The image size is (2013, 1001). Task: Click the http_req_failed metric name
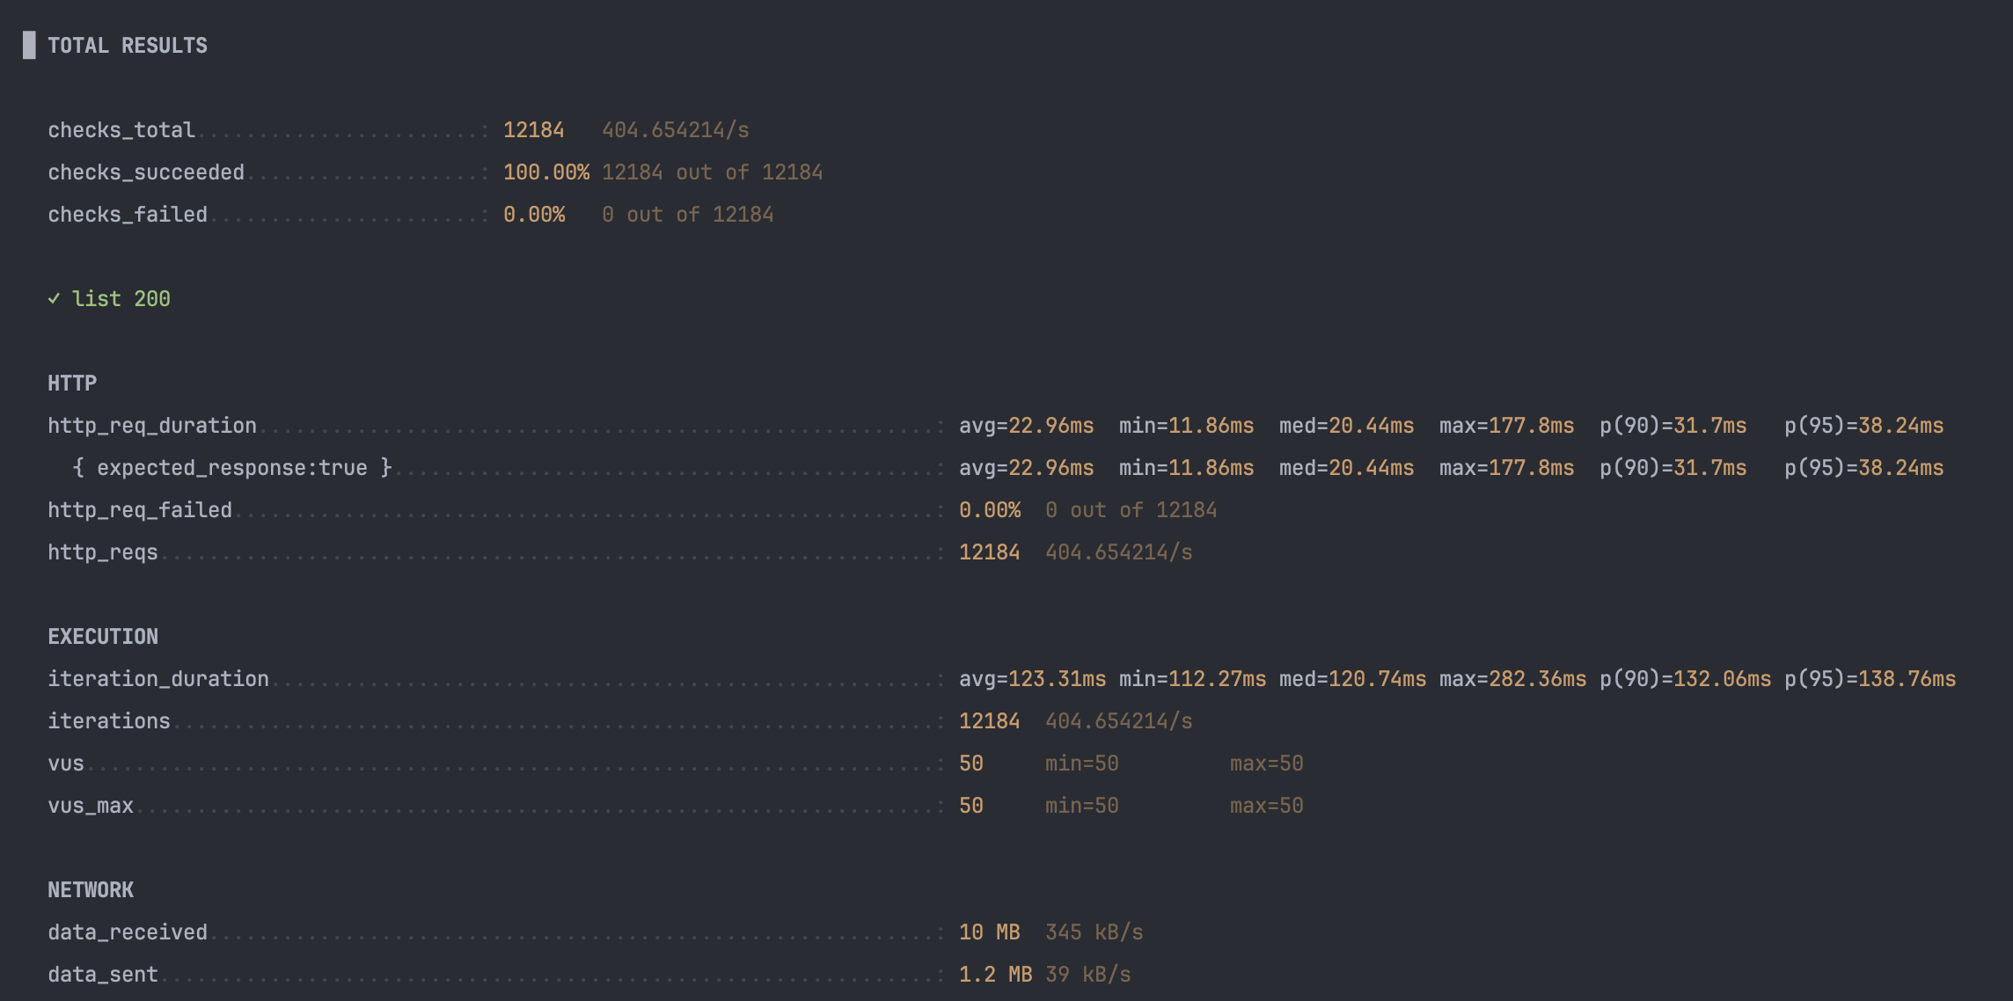(140, 510)
